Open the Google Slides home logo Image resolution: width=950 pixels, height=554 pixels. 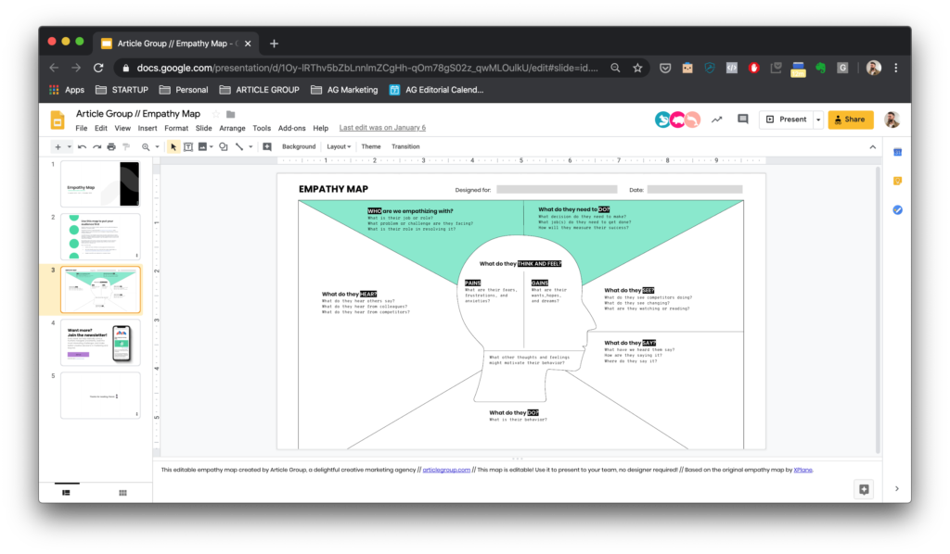58,120
